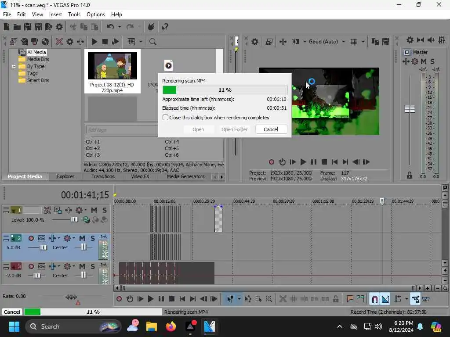
Task: Open preview Overlays grid dropdown arrow
Action: (x=363, y=42)
